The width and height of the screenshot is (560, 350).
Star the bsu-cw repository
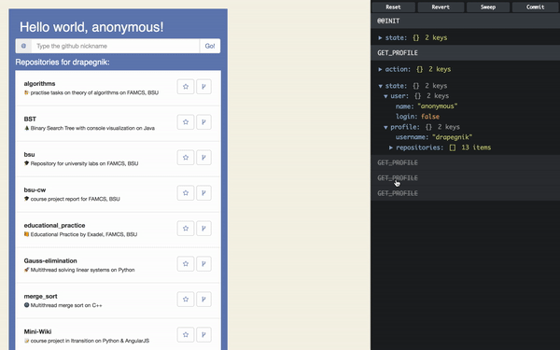coord(186,193)
